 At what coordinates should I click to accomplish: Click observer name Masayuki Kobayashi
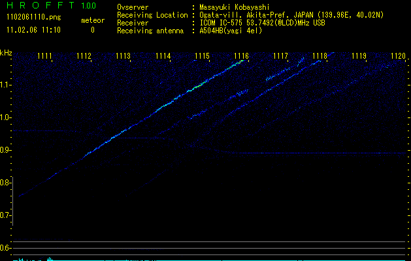pyautogui.click(x=235, y=7)
